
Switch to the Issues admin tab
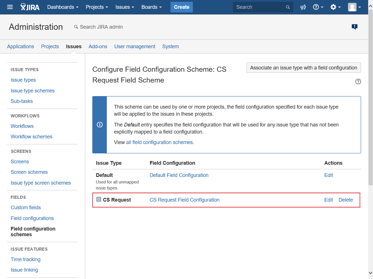point(74,46)
